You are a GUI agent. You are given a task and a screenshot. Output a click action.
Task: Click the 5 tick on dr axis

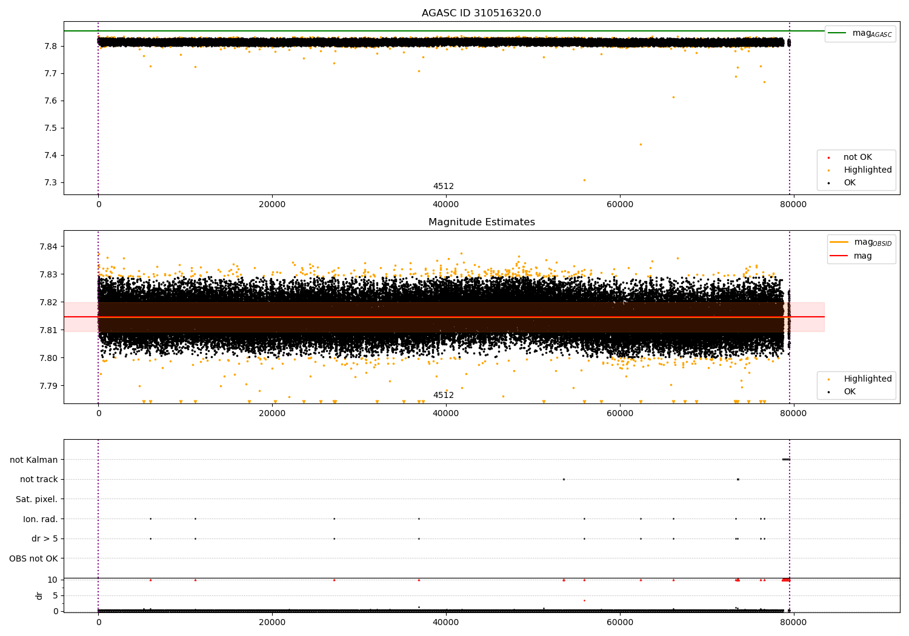pyautogui.click(x=55, y=596)
